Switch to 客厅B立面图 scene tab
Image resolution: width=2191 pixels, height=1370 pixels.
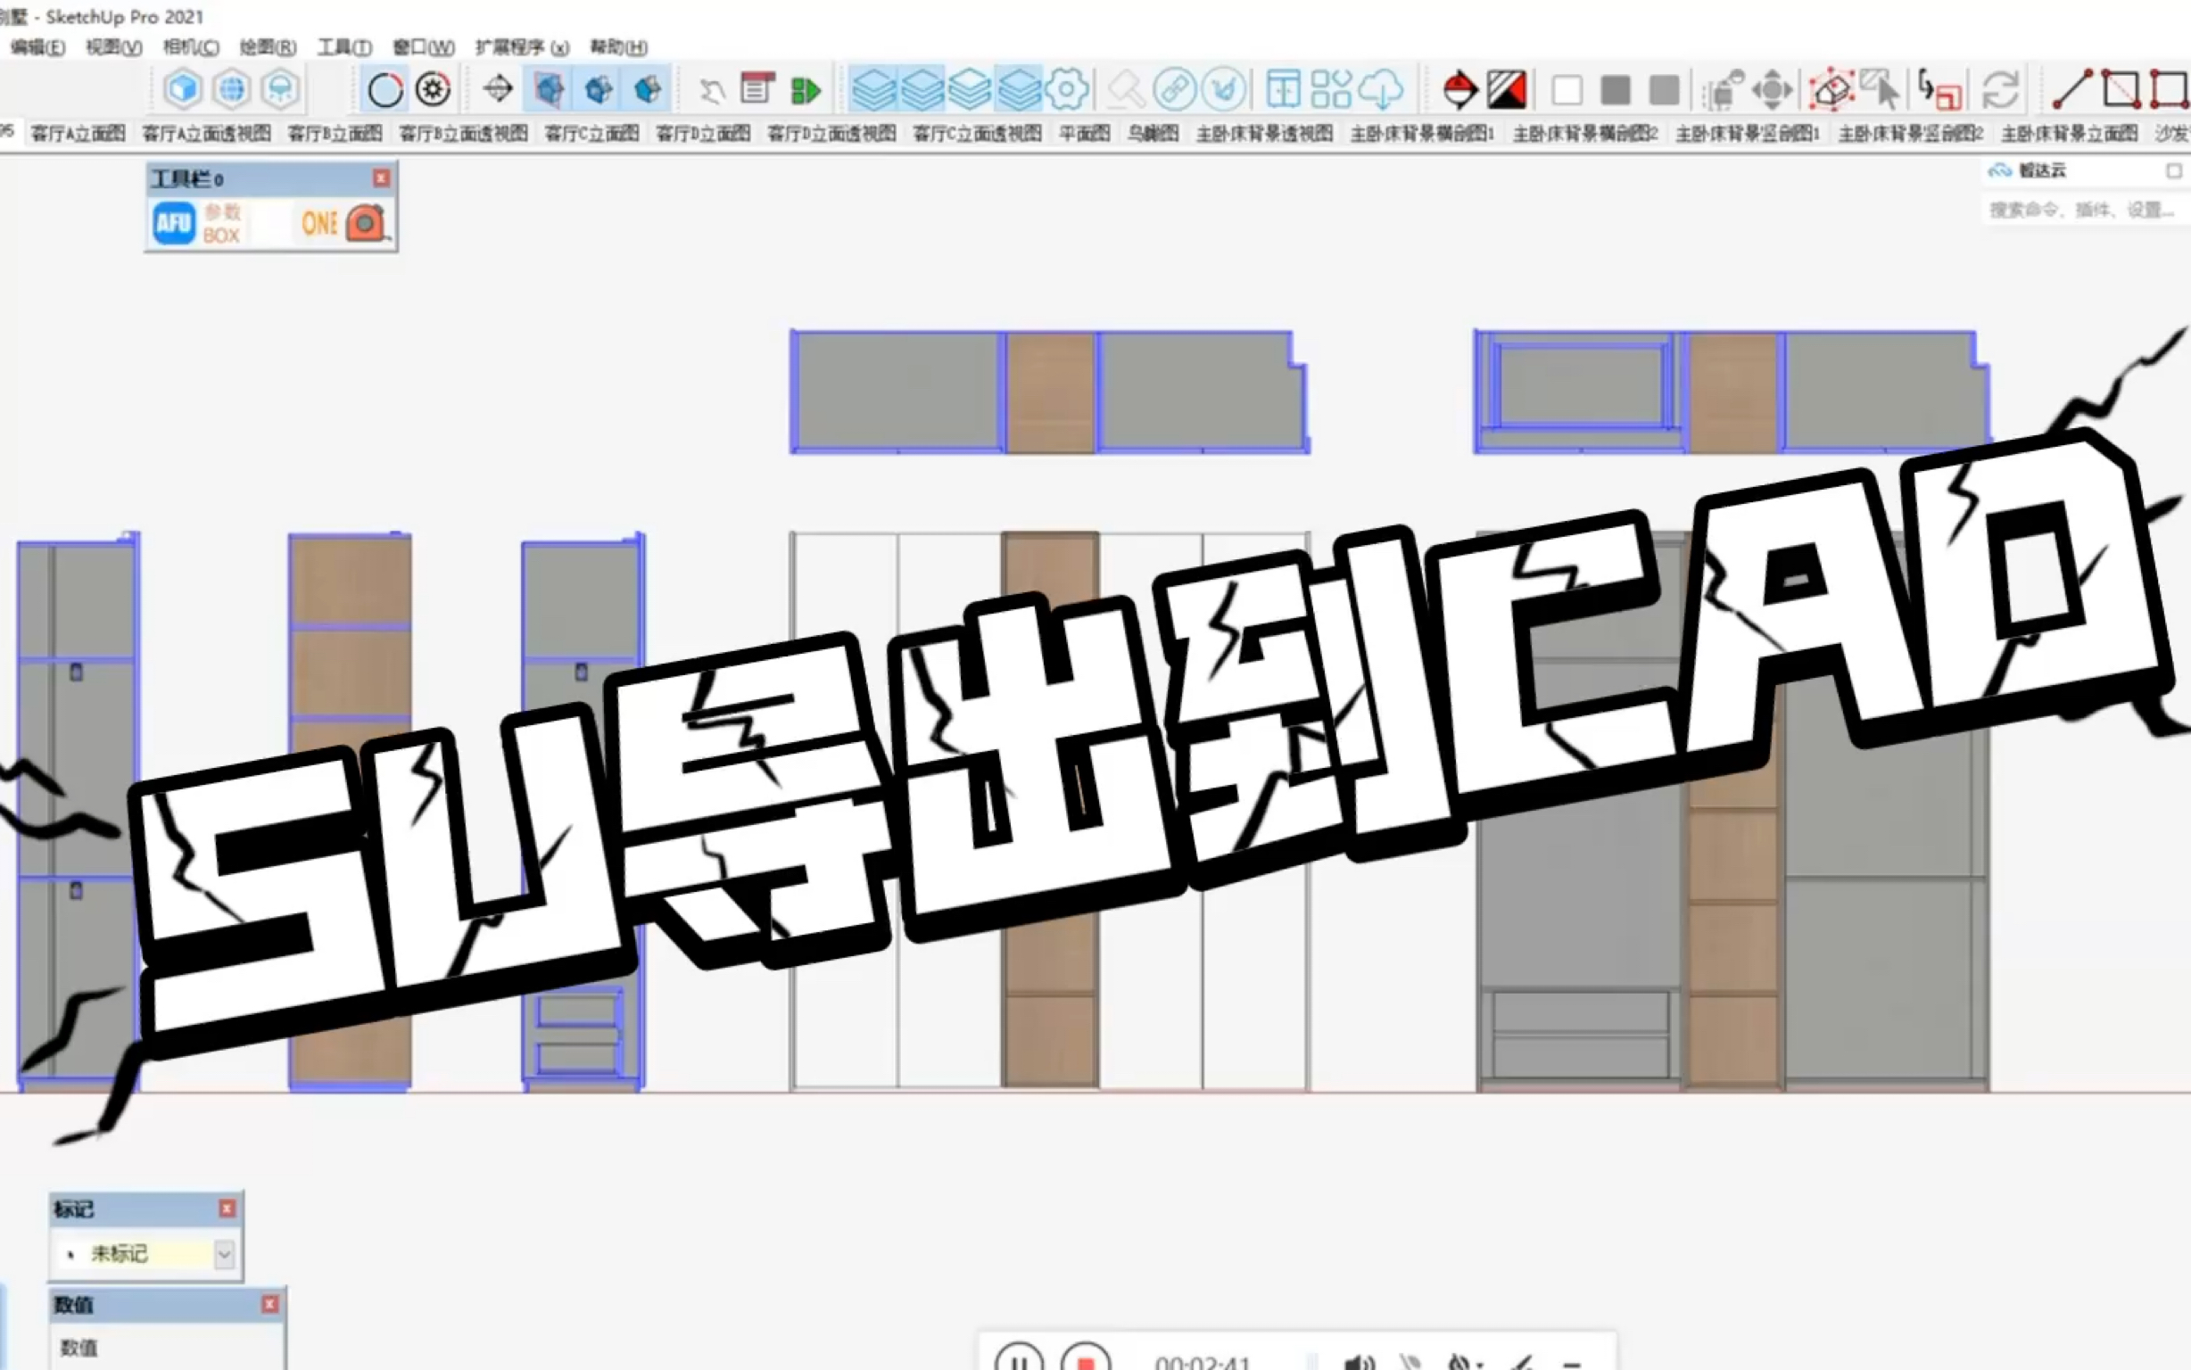click(x=335, y=134)
